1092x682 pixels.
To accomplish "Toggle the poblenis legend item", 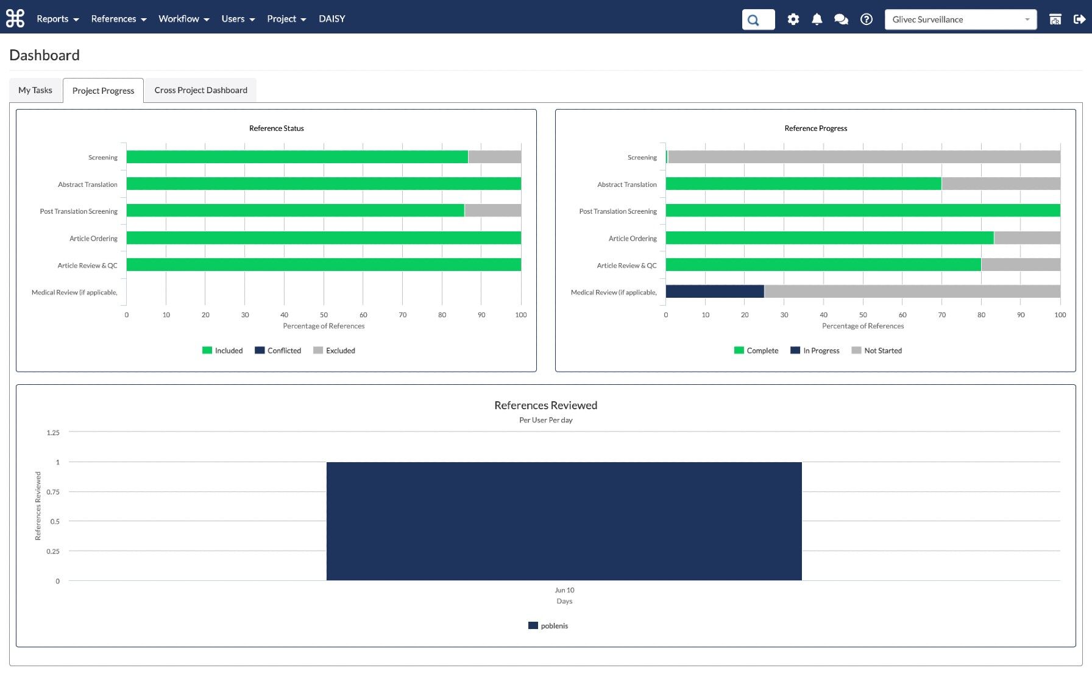I will coord(548,626).
